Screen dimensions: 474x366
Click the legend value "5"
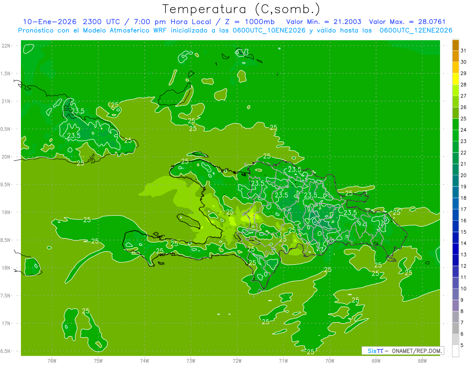pos(463,345)
